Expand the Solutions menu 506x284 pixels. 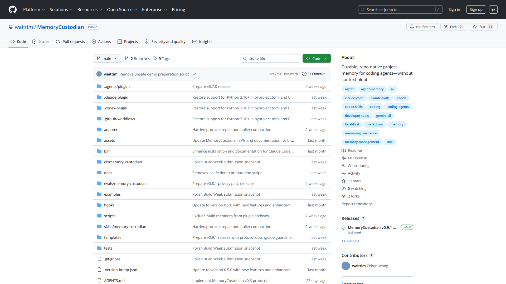coord(61,9)
